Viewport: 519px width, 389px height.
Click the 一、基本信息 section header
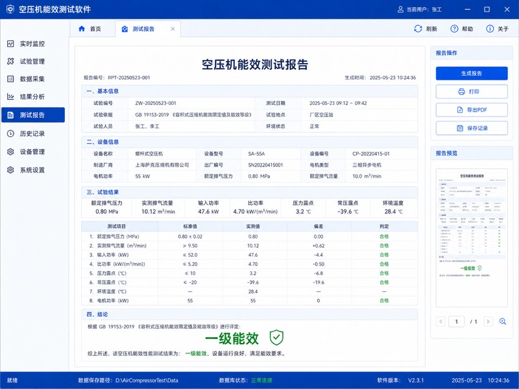[103, 91]
